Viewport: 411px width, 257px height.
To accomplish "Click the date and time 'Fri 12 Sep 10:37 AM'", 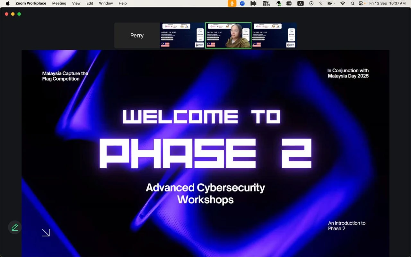I will 388,4.
